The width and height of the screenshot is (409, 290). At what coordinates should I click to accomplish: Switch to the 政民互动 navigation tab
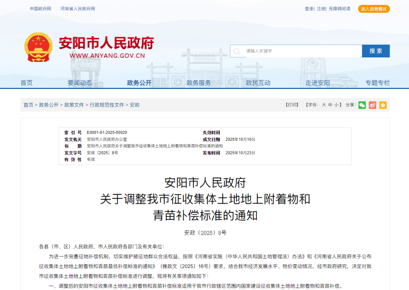(258, 83)
